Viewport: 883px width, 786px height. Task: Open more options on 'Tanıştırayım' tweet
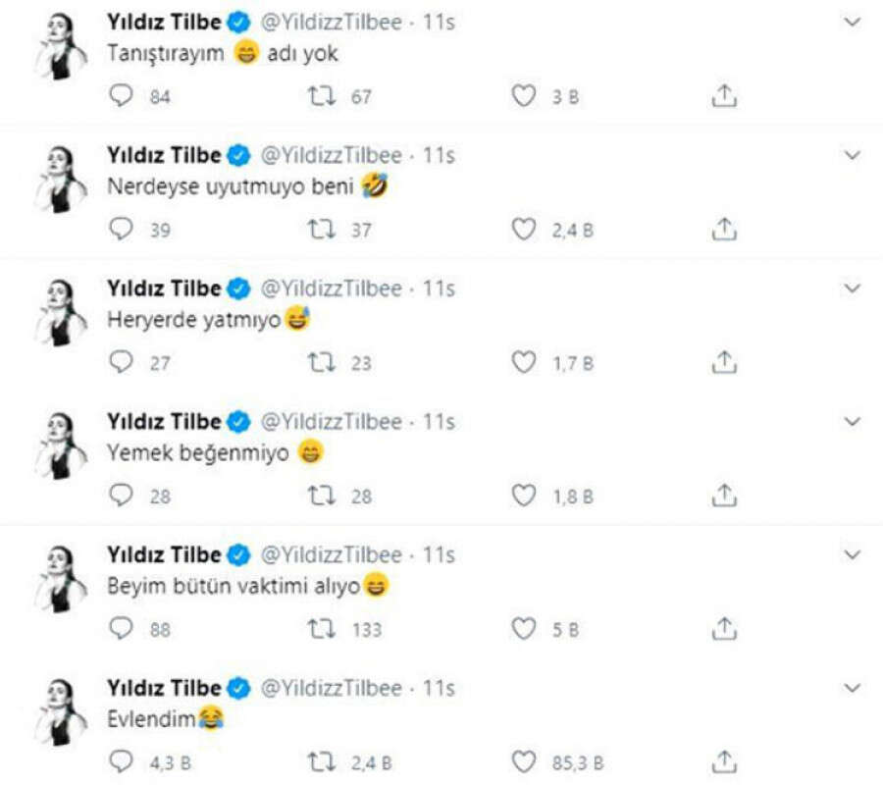pos(852,22)
